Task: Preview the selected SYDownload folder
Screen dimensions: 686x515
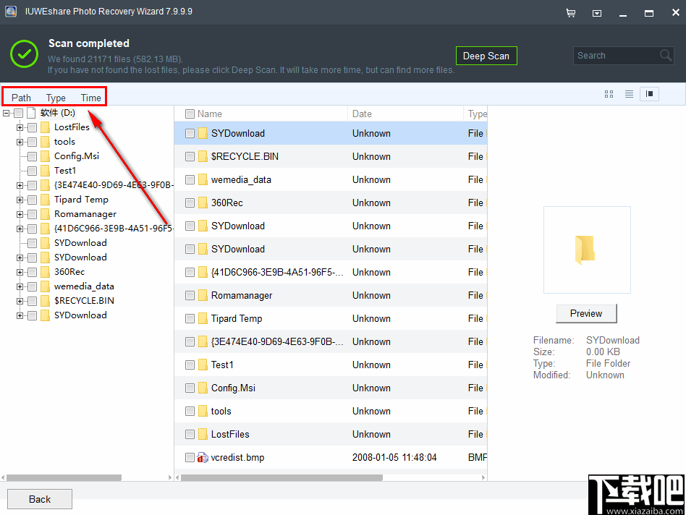Action: 586,313
